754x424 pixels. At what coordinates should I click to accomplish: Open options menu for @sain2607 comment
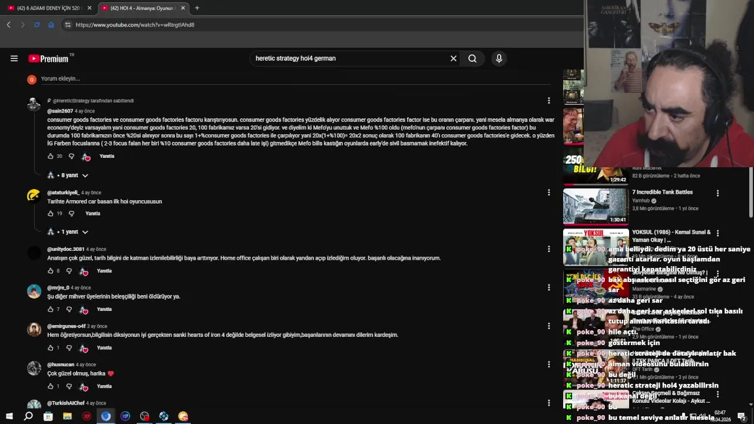pos(548,101)
